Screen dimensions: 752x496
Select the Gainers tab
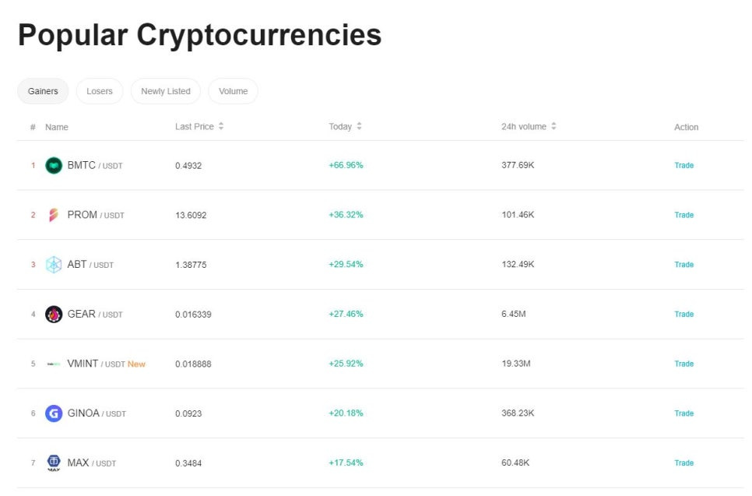43,91
